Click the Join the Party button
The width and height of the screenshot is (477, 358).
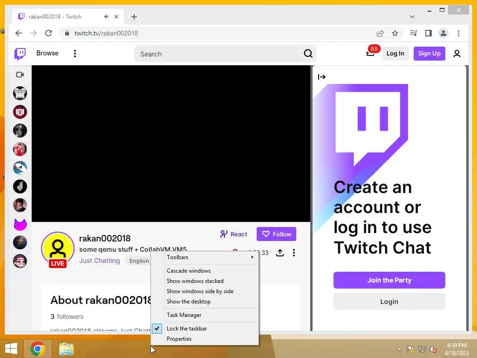pos(389,280)
